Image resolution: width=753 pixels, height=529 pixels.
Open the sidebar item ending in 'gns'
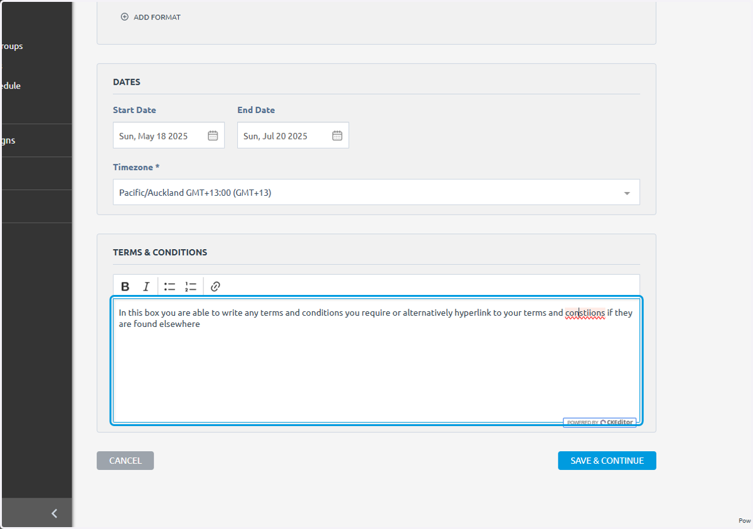point(8,141)
